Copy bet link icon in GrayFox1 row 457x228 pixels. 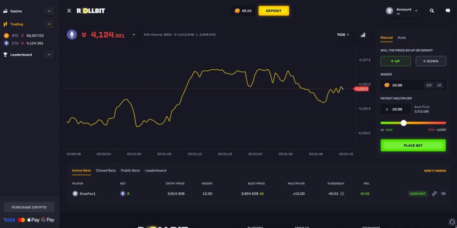(x=434, y=193)
